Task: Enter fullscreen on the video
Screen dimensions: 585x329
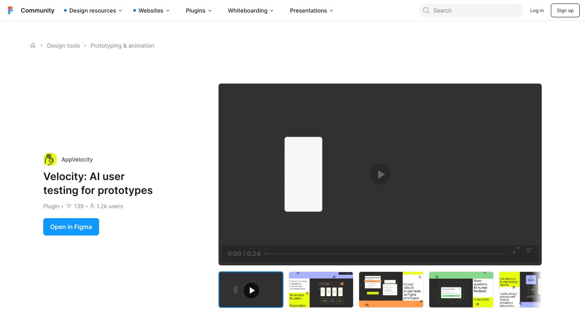Action: 516,250
